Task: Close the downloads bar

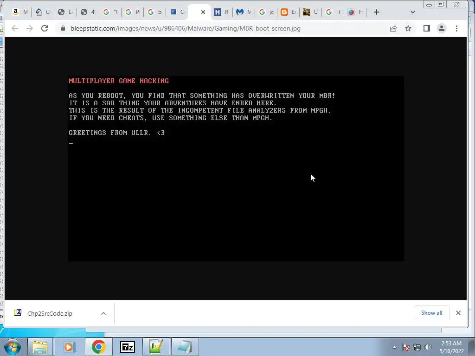Action: click(x=458, y=313)
